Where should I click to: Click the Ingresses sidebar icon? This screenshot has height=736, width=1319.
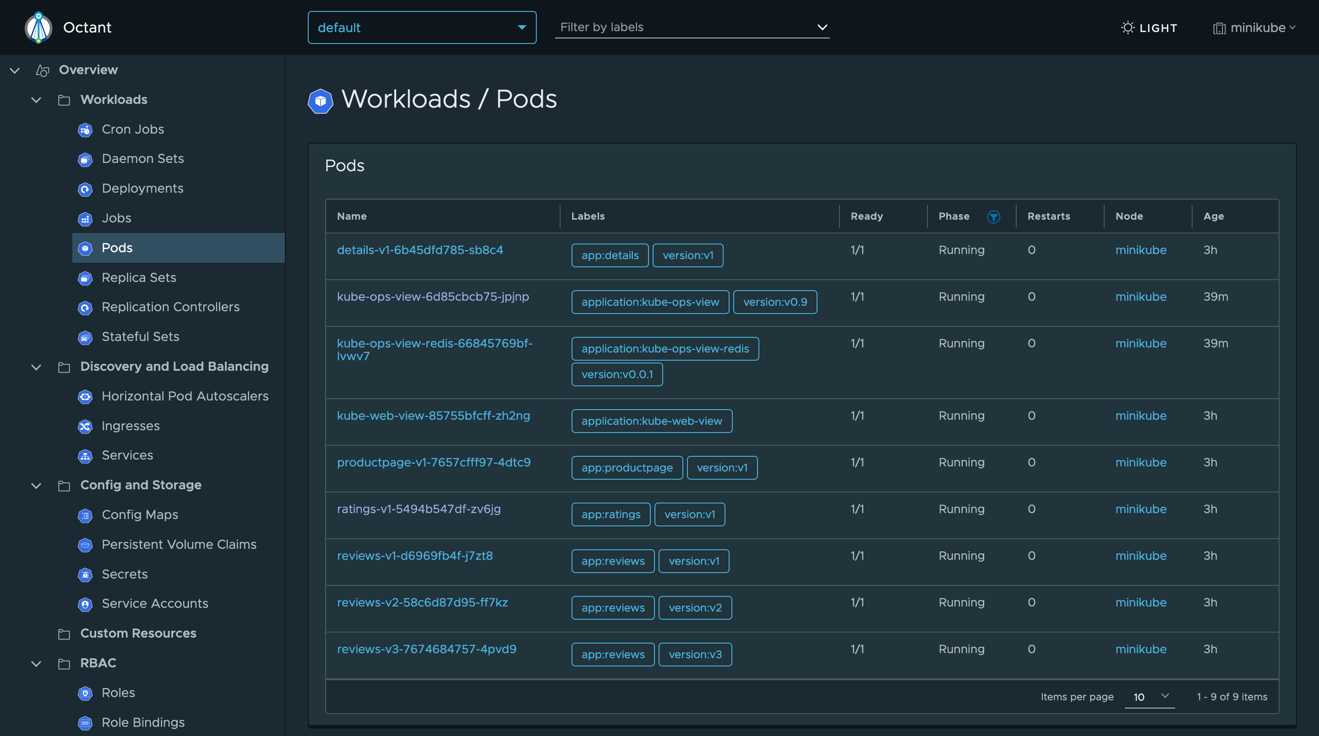[85, 426]
